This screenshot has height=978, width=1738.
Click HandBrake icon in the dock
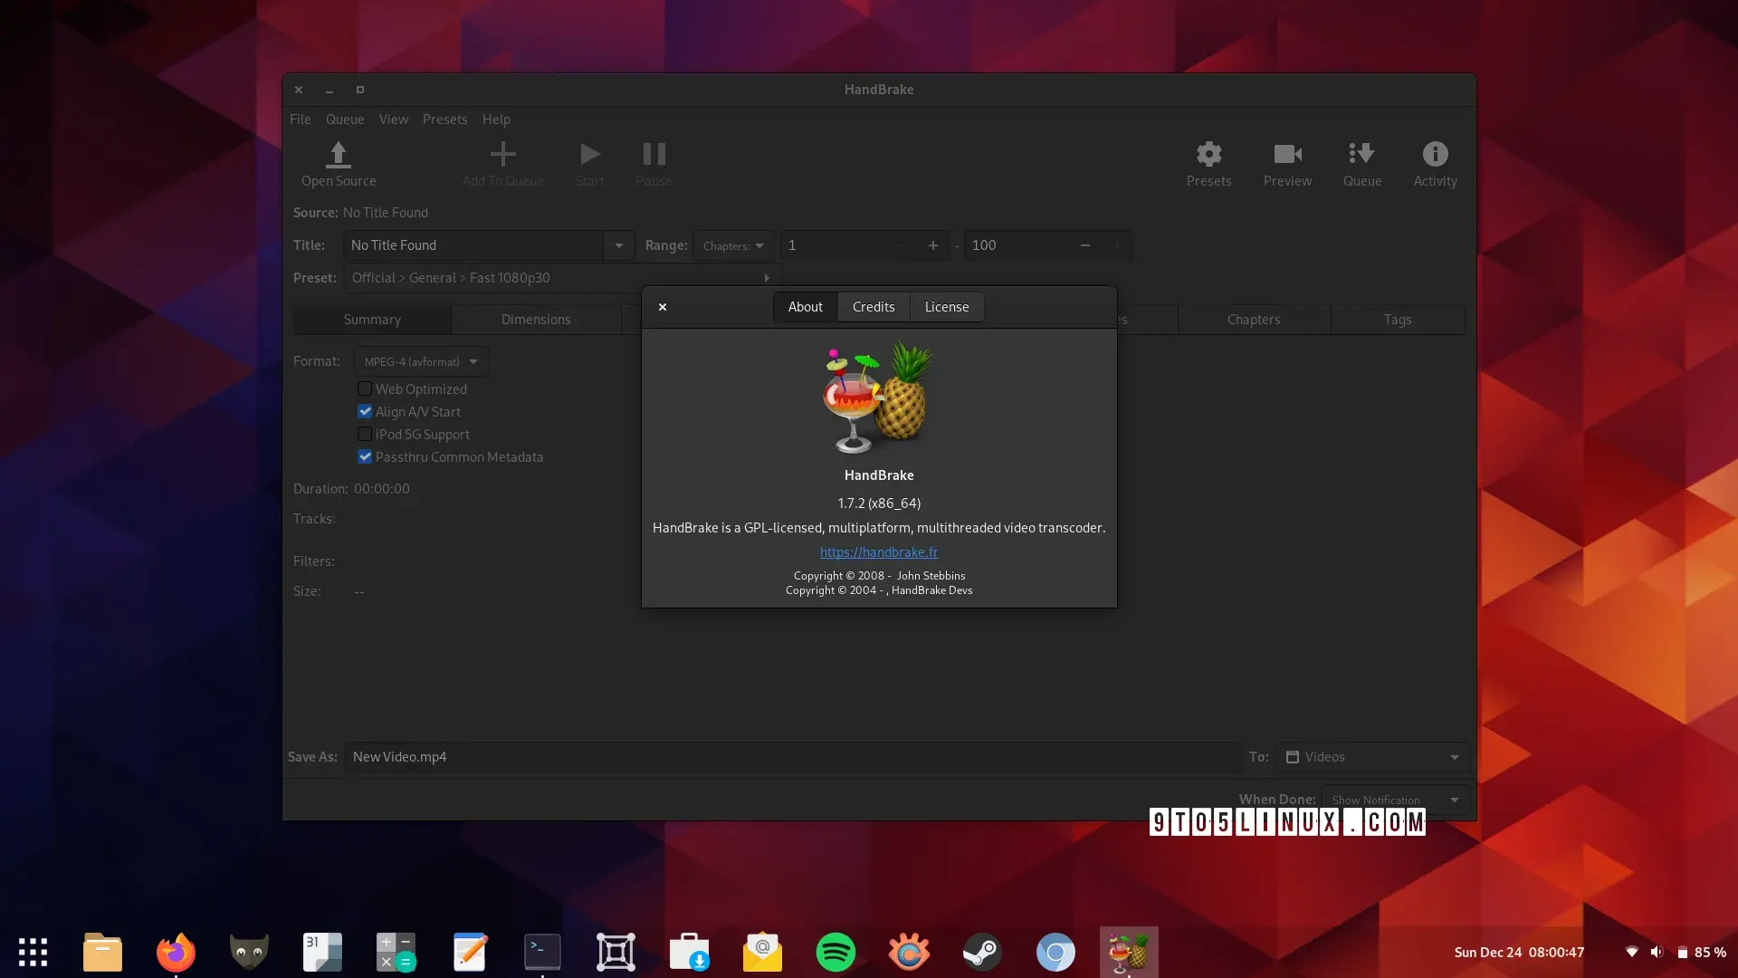coord(1129,952)
